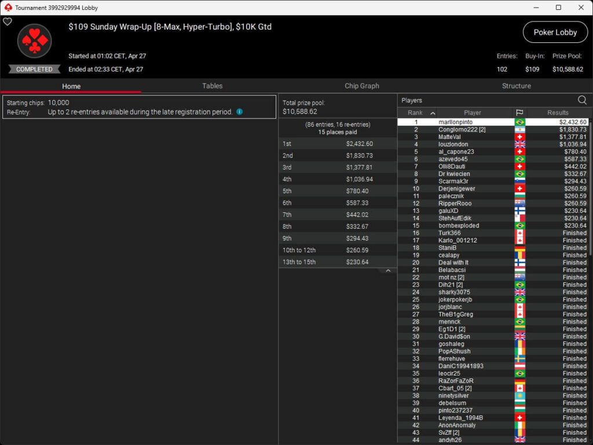Image resolution: width=593 pixels, height=445 pixels.
Task: Switch to the Tables tab
Action: tap(212, 86)
